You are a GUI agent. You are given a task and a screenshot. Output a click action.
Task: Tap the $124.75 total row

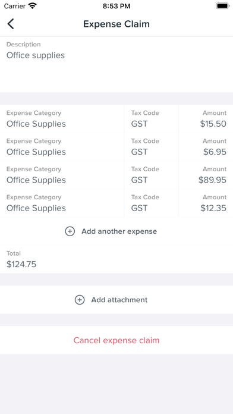[x=116, y=259]
